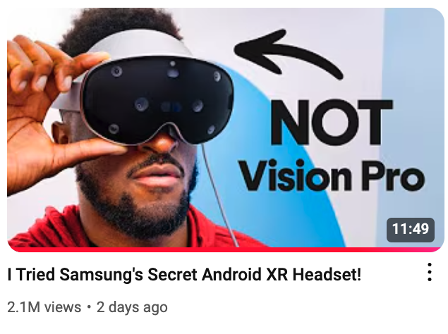Click the "Vision Pro" thumbnail text
448x334 pixels.
(332, 175)
